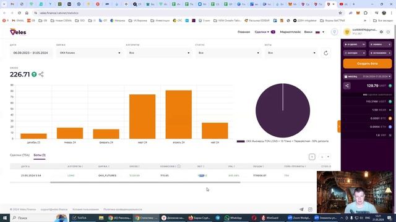Click the LONG algorithm cell in table row
396x222 pixels.
[71, 175]
